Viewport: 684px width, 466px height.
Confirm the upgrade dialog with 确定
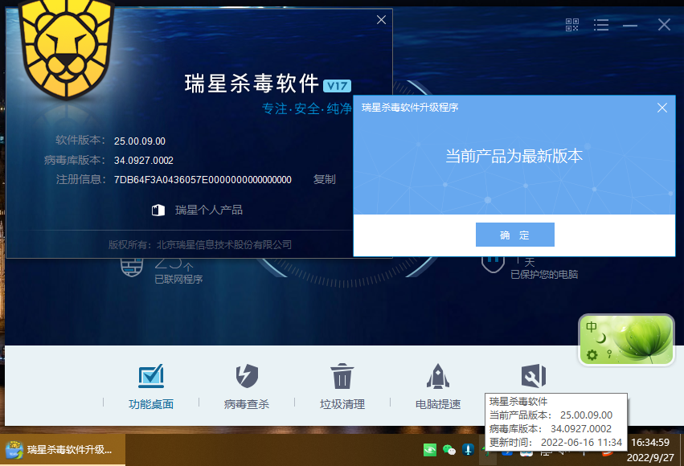(514, 235)
